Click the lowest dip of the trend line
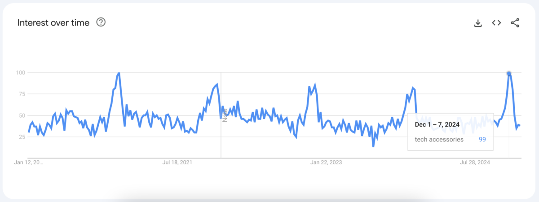The width and height of the screenshot is (539, 202). point(373,146)
